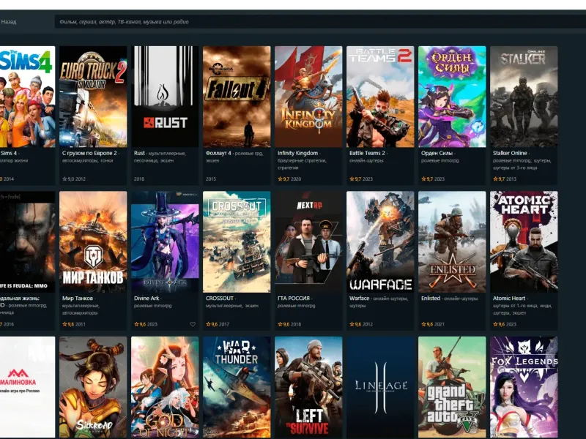Open the Lineage II cover
Image resolution: width=586 pixels, height=439 pixels.
(380, 387)
